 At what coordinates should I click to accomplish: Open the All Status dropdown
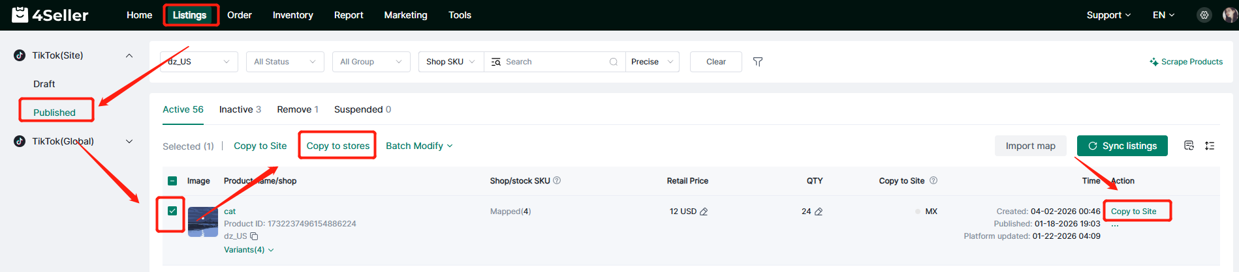coord(285,62)
